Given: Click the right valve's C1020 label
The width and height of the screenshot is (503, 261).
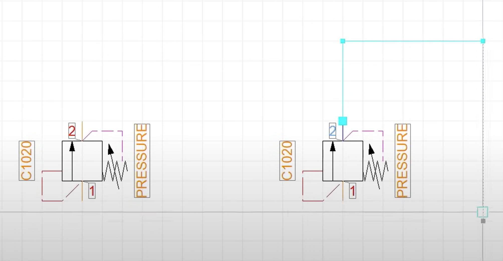Looking at the screenshot, I should click(287, 160).
